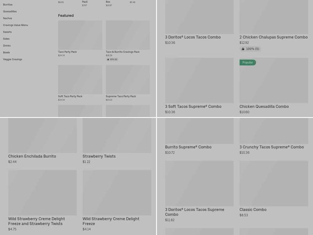Select the Burrito Supreme Combo

(x=188, y=147)
